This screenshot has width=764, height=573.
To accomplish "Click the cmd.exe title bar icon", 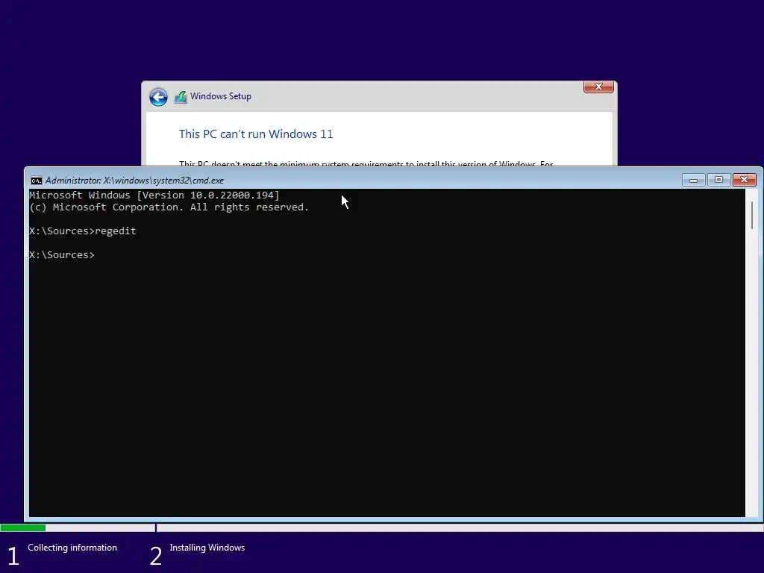I will coord(36,181).
